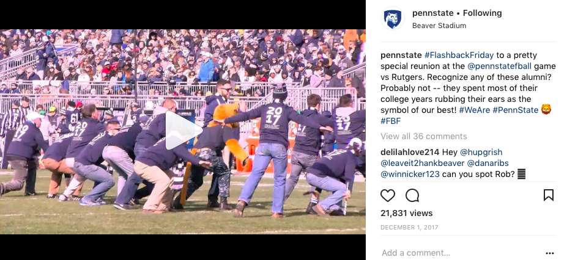Open the #PennState hashtag
Viewport: 567px width, 260px height.
(515, 110)
